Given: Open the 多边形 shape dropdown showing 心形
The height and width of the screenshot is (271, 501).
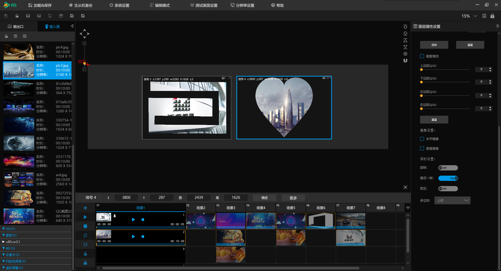Looking at the screenshot, I should point(452,200).
